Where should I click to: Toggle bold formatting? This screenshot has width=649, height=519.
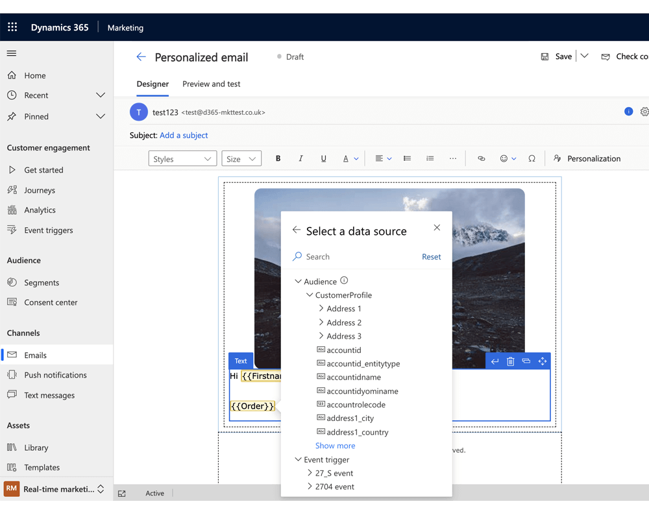(278, 158)
